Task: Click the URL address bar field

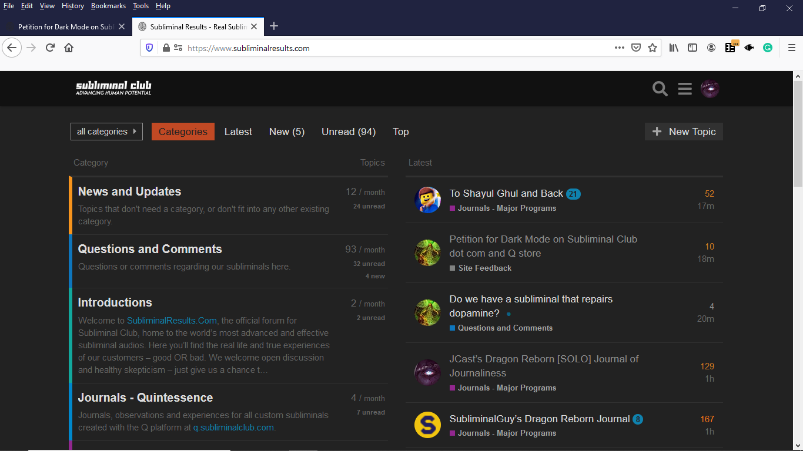Action: [400, 48]
